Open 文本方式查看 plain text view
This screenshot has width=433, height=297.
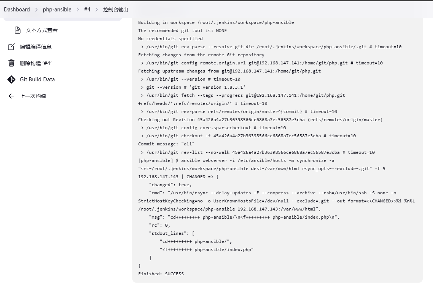[x=42, y=30]
